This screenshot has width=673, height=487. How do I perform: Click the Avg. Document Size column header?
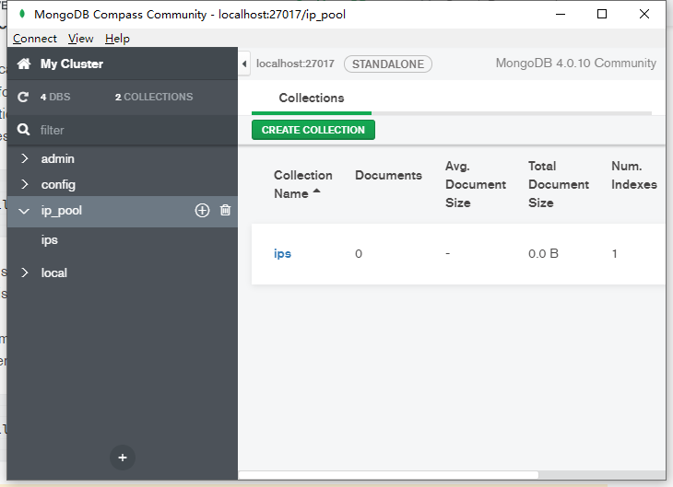[476, 184]
